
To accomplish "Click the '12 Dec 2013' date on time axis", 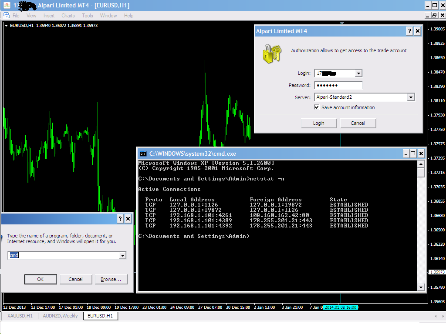I will point(14,307).
